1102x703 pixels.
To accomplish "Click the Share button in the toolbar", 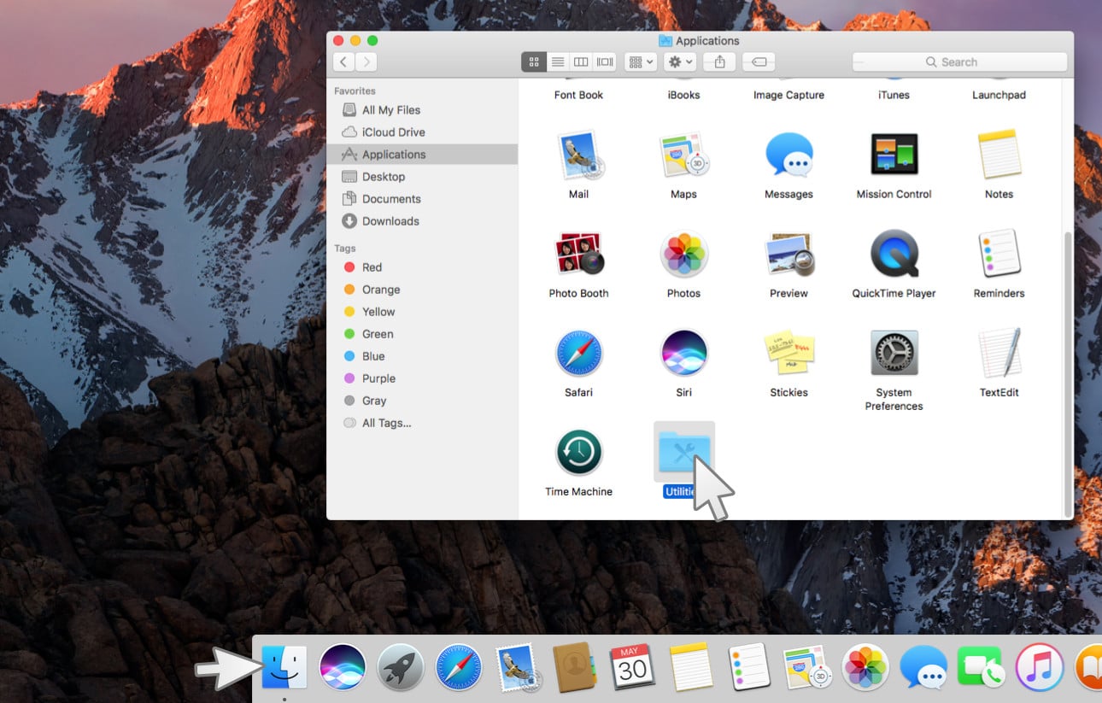I will 719,62.
